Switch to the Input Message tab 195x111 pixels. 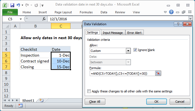tap(113, 33)
